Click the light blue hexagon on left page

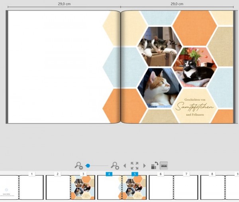(x=112, y=67)
